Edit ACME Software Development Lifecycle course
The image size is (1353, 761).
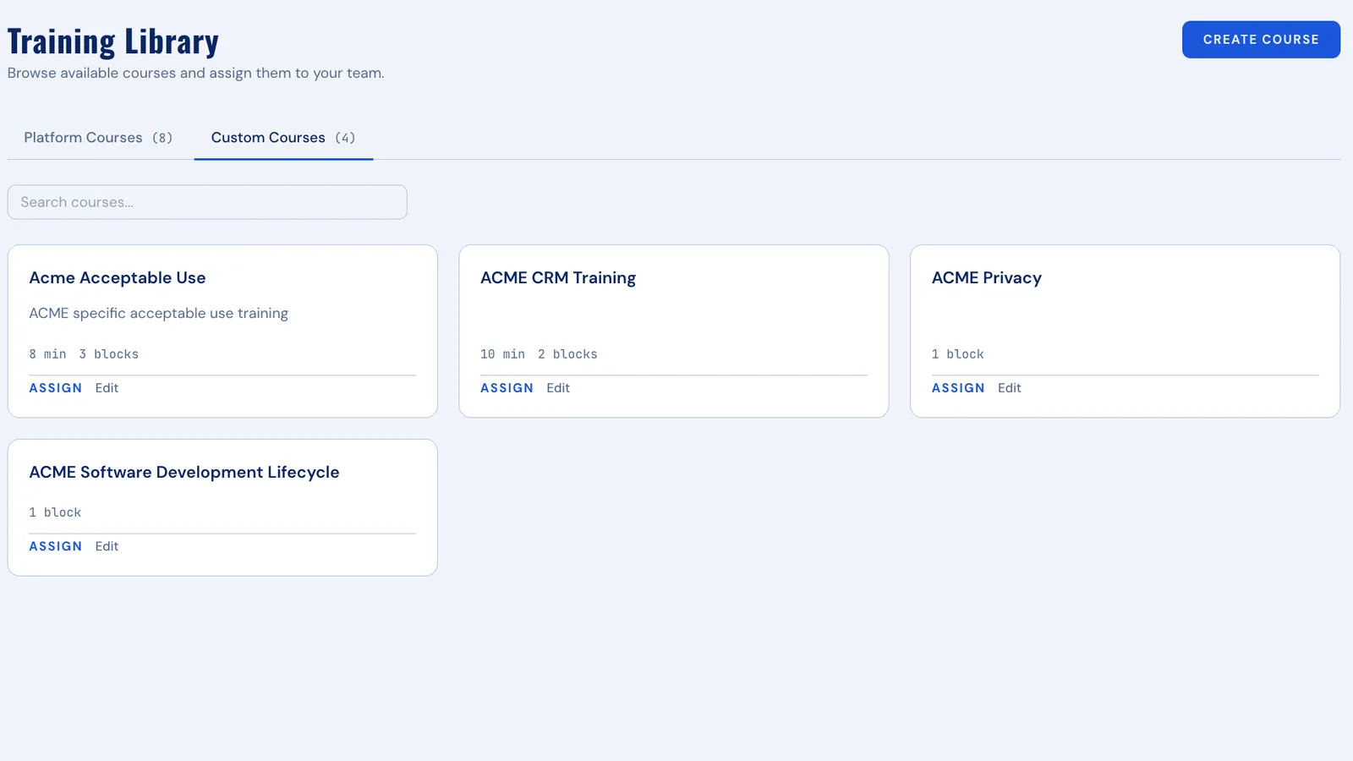107,546
